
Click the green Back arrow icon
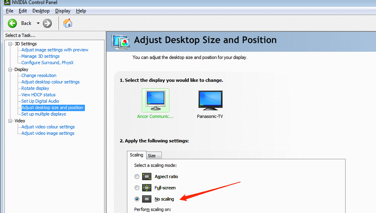(x=12, y=23)
